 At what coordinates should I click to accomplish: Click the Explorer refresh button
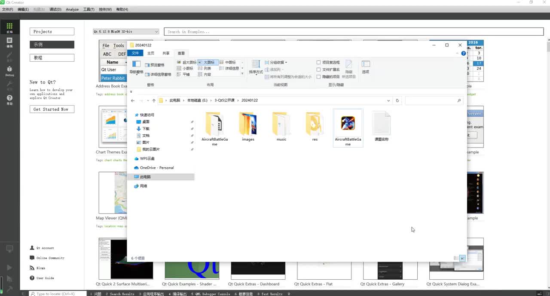pyautogui.click(x=397, y=100)
